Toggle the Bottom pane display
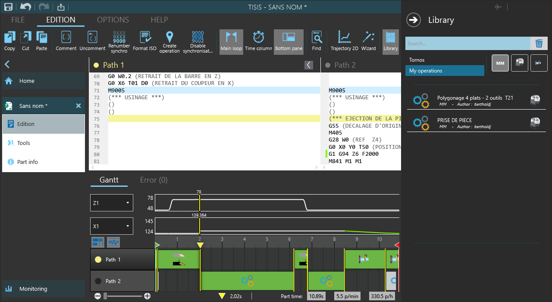 [289, 41]
